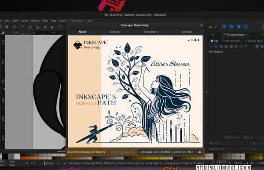
Task: Open the Help menu
Action: pyautogui.click(x=90, y=21)
